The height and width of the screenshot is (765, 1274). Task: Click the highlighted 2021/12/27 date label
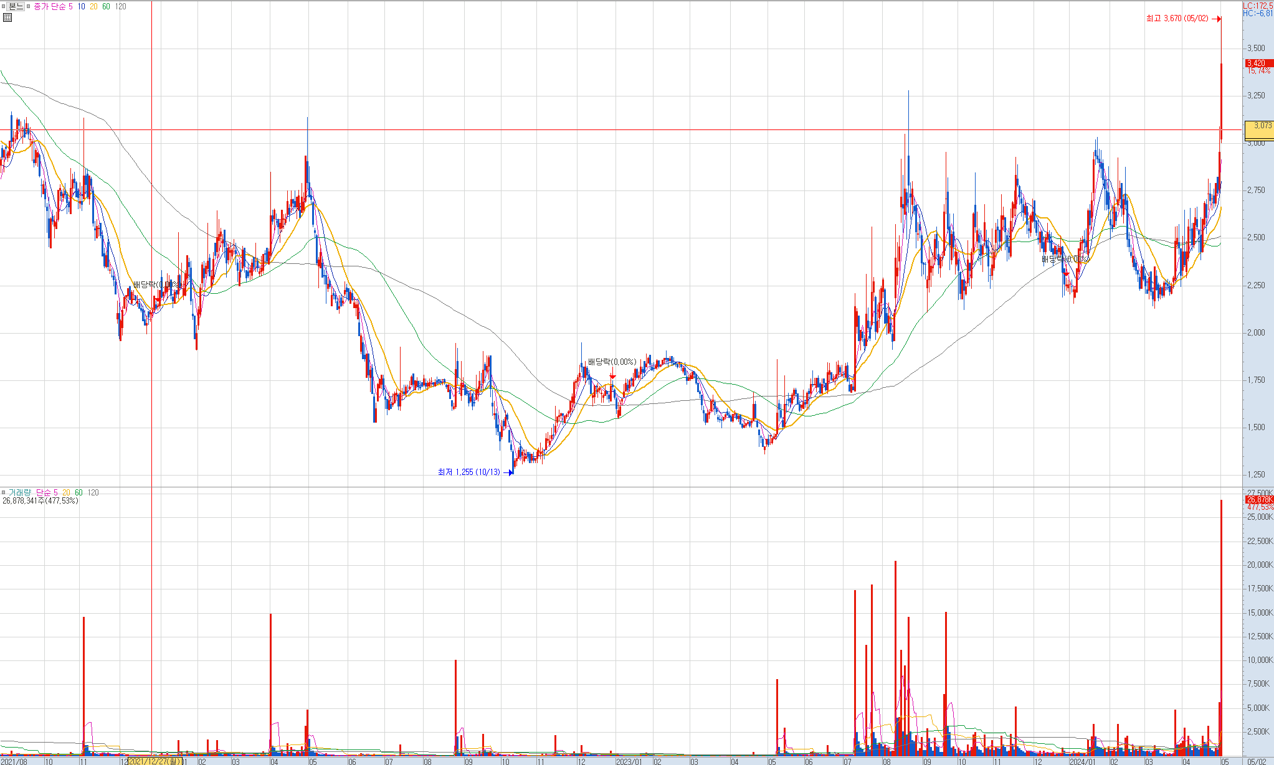(x=154, y=761)
